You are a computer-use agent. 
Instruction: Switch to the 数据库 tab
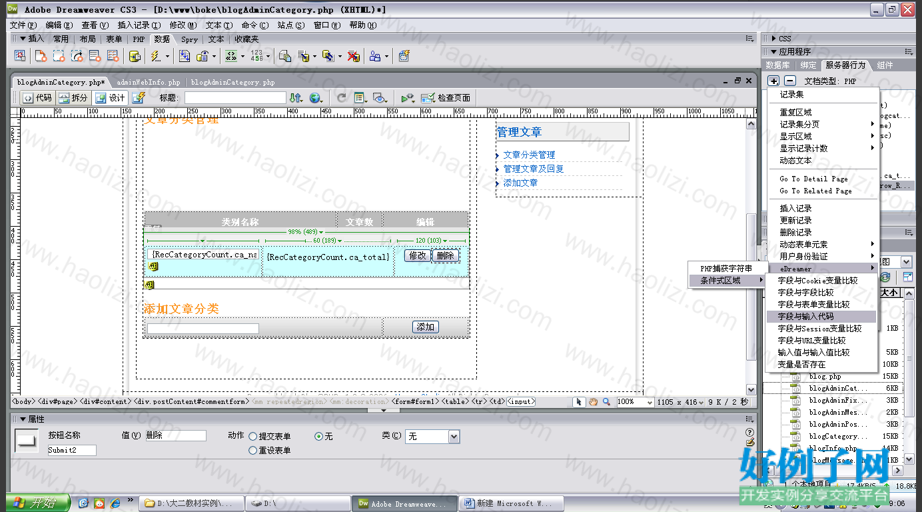click(777, 65)
